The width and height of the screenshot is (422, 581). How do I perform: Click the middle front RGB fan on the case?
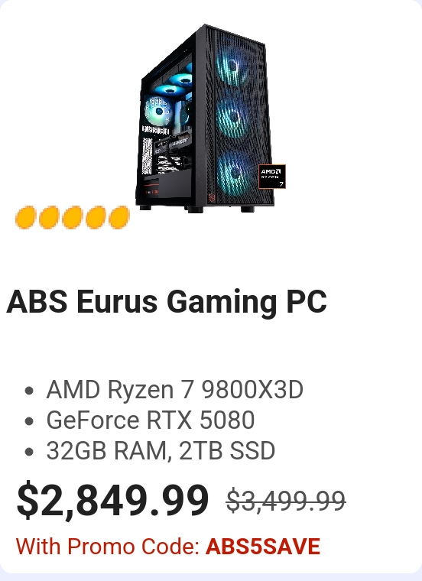pyautogui.click(x=234, y=117)
